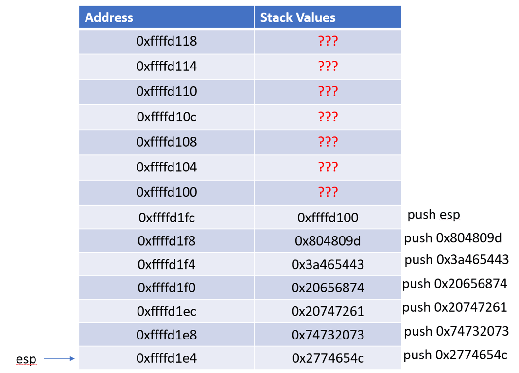Click the push esp annotation
The image size is (519, 373).
[433, 215]
